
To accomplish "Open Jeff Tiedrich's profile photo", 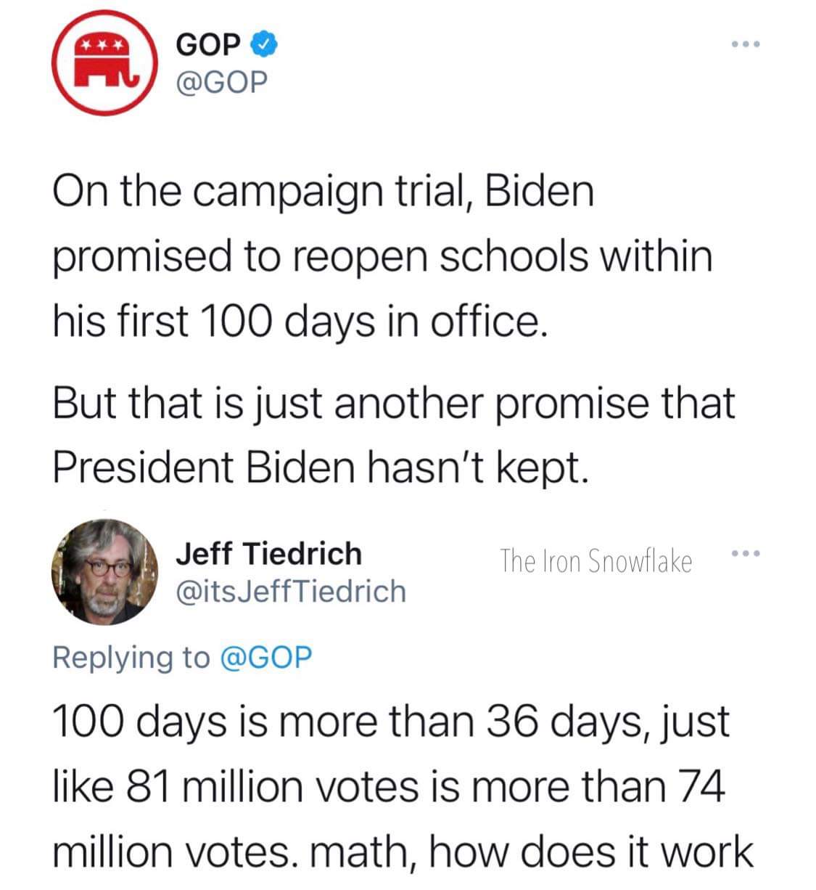I will pyautogui.click(x=104, y=572).
